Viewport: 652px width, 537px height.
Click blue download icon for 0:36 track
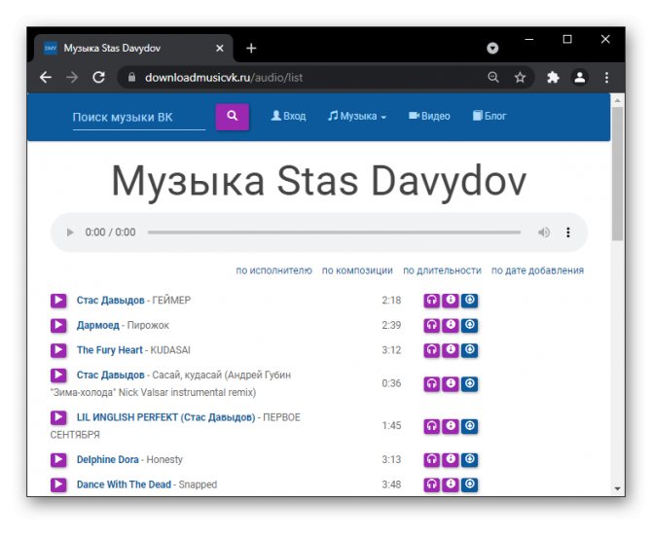pyautogui.click(x=469, y=383)
